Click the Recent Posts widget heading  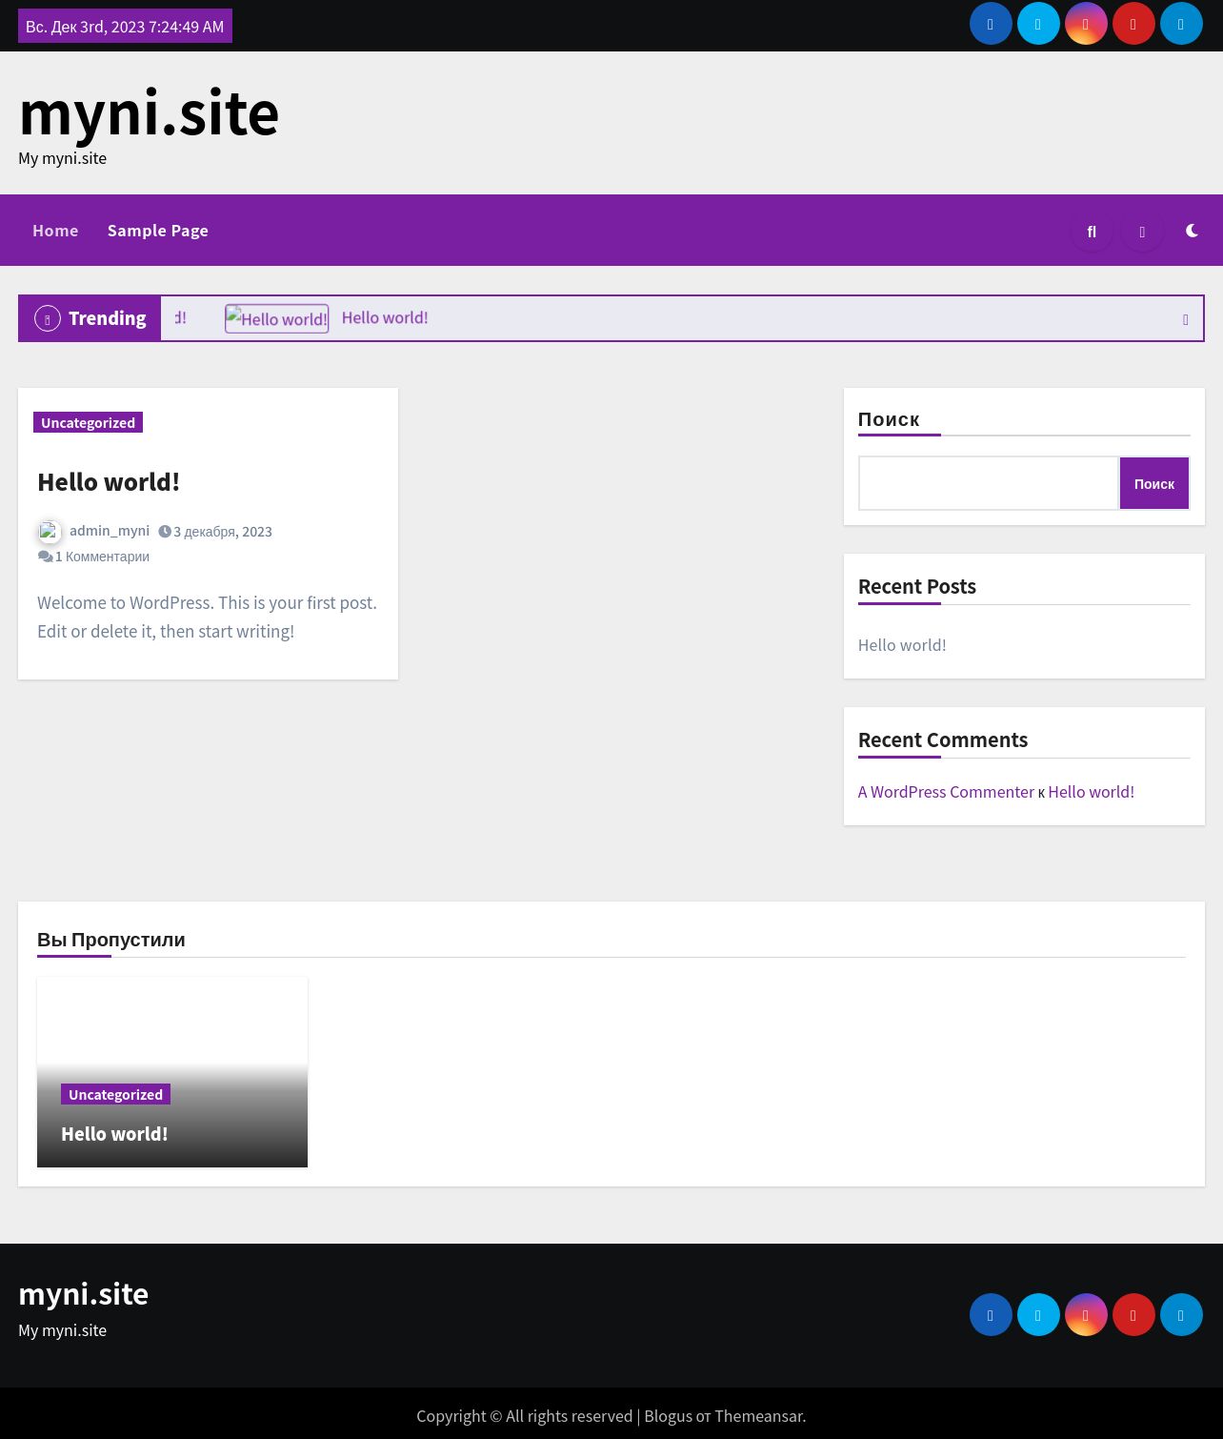click(917, 586)
